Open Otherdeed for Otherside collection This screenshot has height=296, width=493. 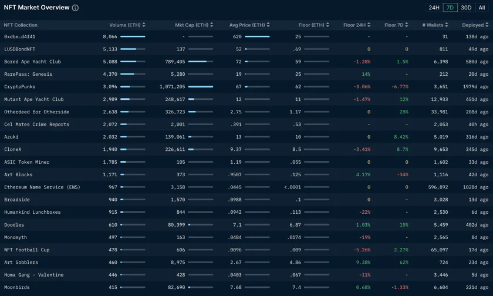tap(37, 112)
